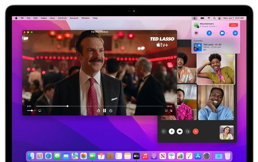This screenshot has width=258, height=162.
Task: Expand microphone options arrow in SharePlay panel
Action: click(213, 33)
